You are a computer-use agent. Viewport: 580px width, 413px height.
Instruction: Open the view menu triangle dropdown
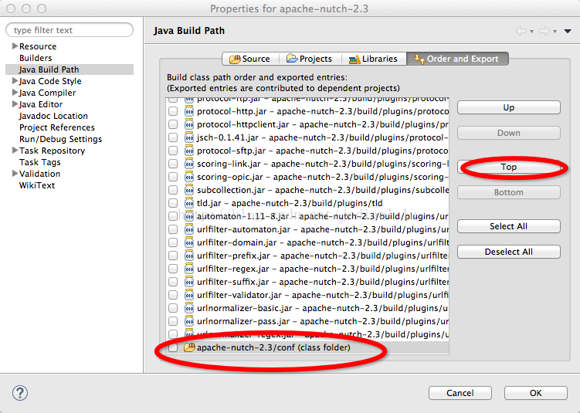point(568,32)
